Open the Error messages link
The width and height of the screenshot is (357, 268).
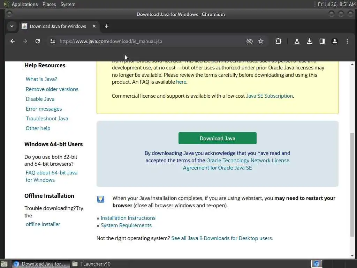pos(44,109)
